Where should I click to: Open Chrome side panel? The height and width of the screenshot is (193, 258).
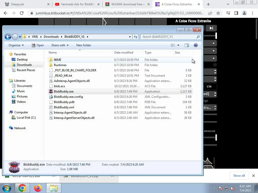pyautogui.click(x=236, y=13)
